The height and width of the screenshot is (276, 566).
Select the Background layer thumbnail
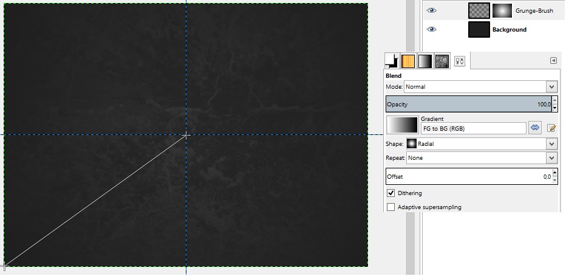479,29
